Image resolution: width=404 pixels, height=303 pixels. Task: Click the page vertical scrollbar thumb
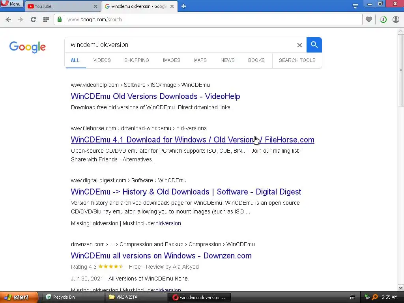point(400,71)
